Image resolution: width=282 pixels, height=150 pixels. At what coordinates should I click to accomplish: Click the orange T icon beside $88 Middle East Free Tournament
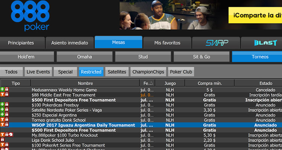[2, 94]
